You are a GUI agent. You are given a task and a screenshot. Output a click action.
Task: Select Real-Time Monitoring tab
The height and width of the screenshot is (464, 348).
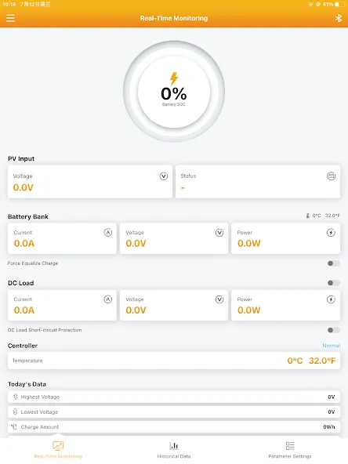[58, 450]
